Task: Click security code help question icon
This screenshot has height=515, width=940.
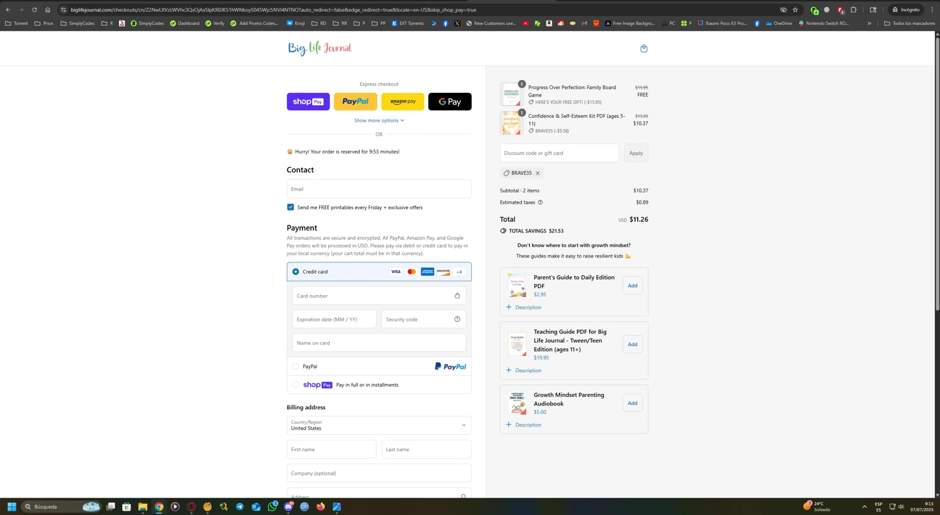Action: point(457,320)
